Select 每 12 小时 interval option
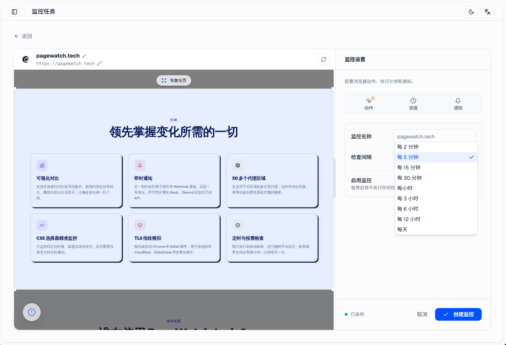This screenshot has height=345, width=506. point(436,219)
